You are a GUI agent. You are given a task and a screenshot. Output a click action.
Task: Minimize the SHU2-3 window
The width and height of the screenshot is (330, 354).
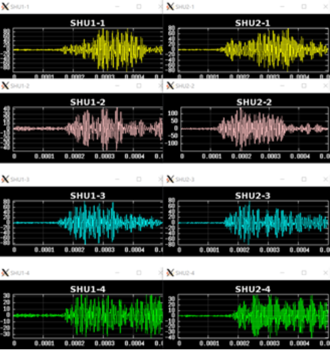click(282, 179)
